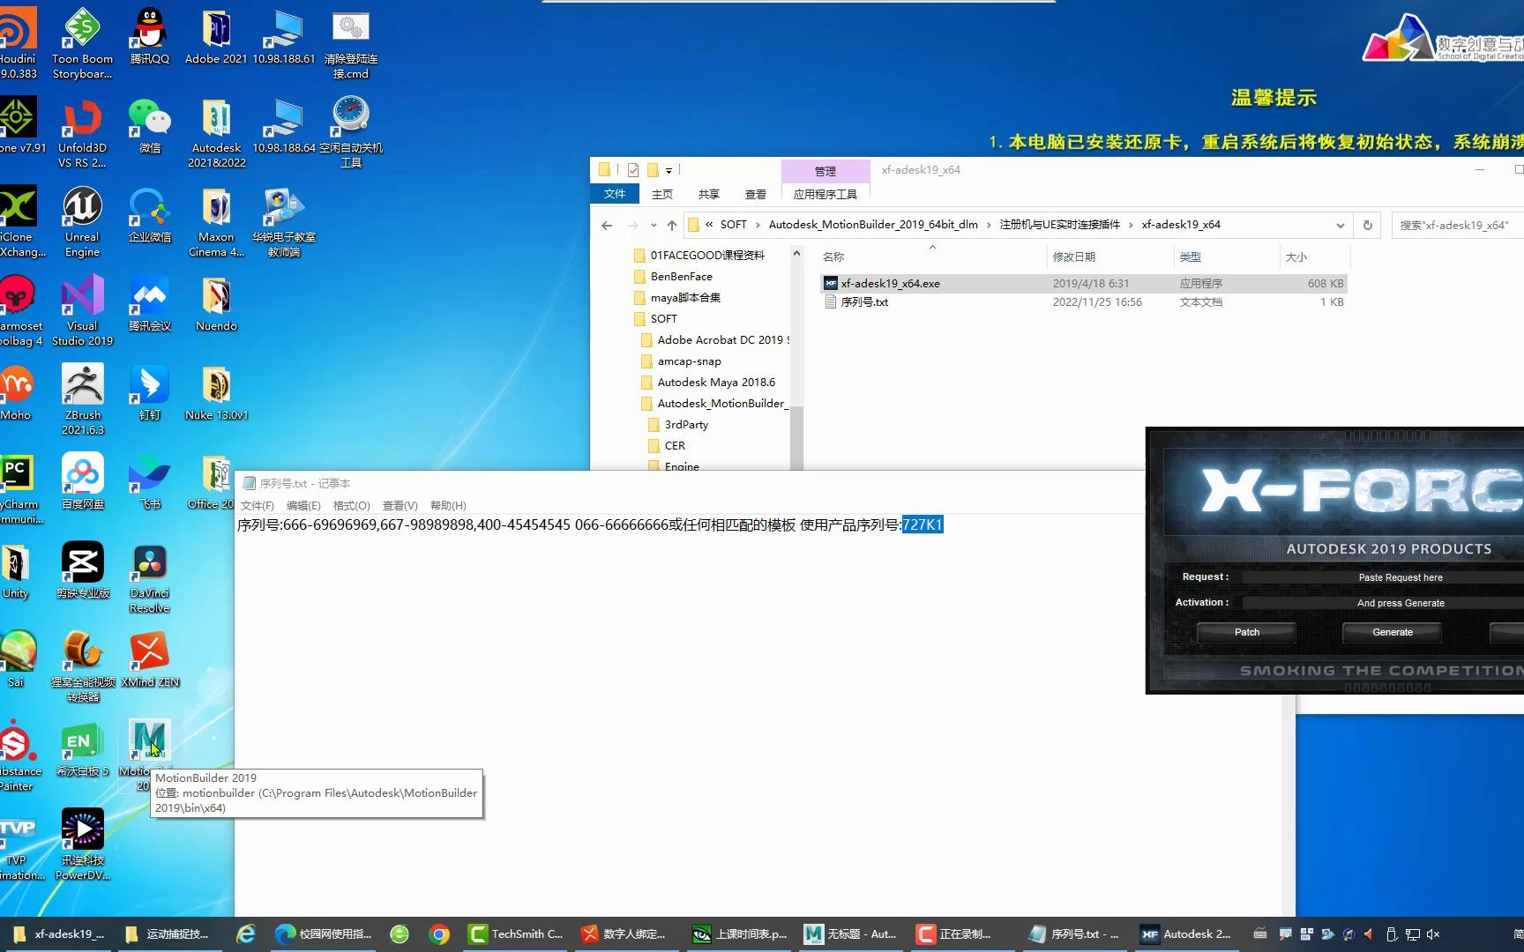This screenshot has width=1524, height=952.
Task: Open Quick Access Toolbar customize dropdown
Action: (669, 170)
